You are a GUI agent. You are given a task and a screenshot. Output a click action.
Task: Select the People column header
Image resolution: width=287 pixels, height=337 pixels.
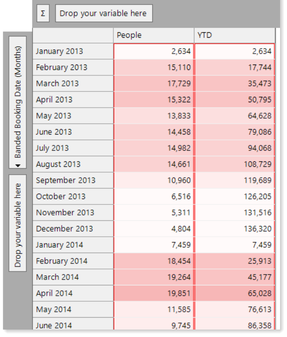pos(154,35)
